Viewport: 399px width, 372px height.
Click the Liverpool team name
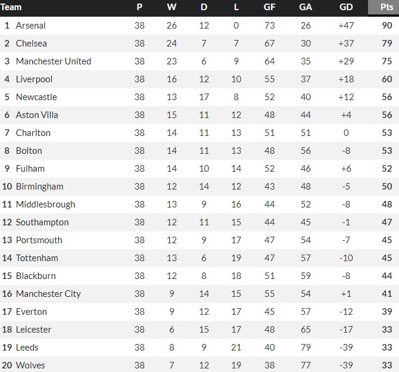(x=34, y=79)
